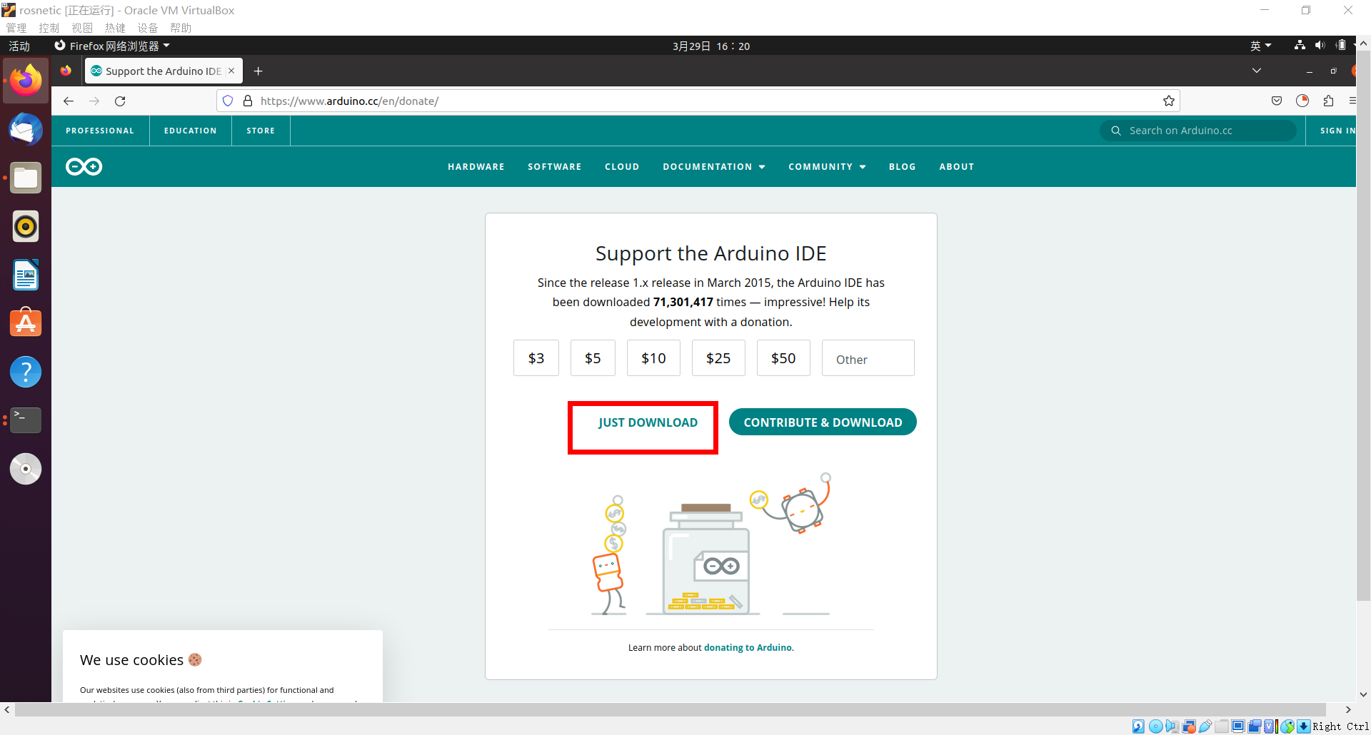Screen dimensions: 1371x735
Task: Choose the $10 donation amount
Action: click(x=653, y=358)
